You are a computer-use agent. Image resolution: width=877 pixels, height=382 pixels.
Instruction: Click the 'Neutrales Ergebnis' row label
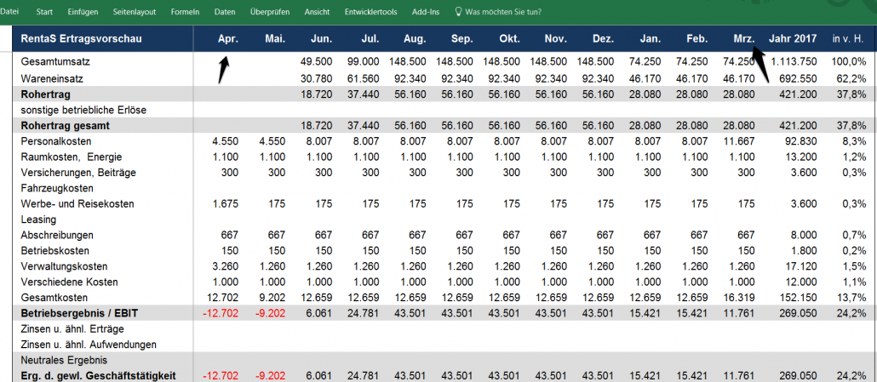[64, 360]
